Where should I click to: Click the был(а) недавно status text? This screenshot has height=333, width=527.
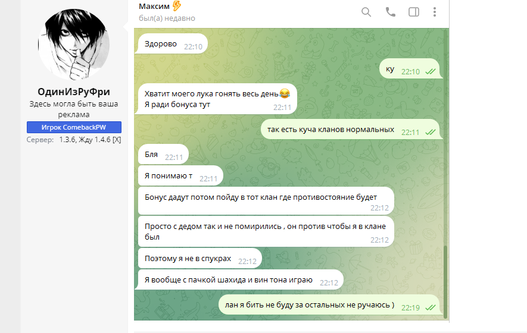pos(167,18)
